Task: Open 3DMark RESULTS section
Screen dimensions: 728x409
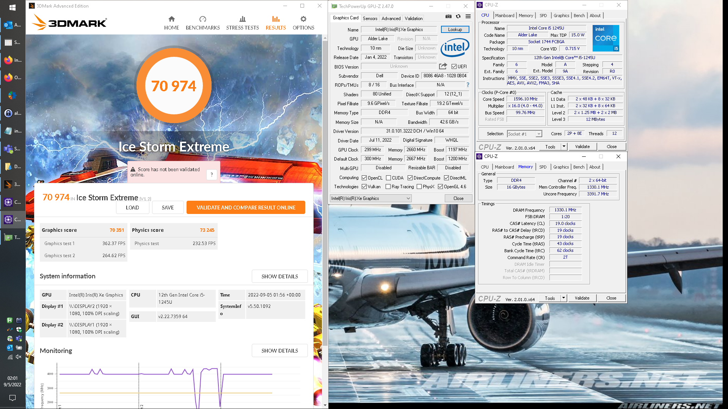Action: click(276, 23)
